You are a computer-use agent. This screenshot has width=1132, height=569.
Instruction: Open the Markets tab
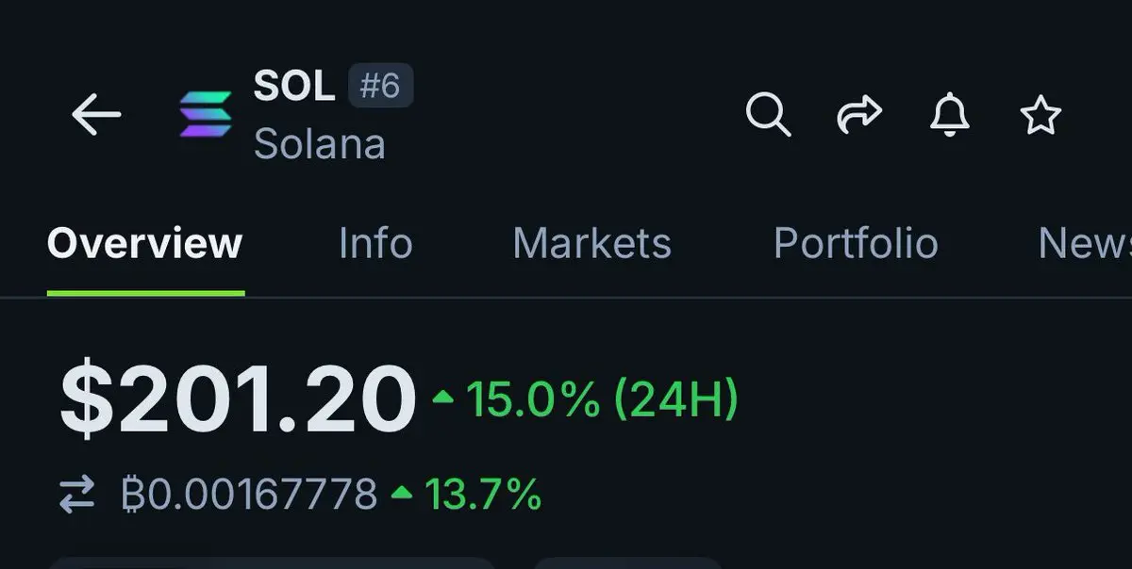pos(591,243)
